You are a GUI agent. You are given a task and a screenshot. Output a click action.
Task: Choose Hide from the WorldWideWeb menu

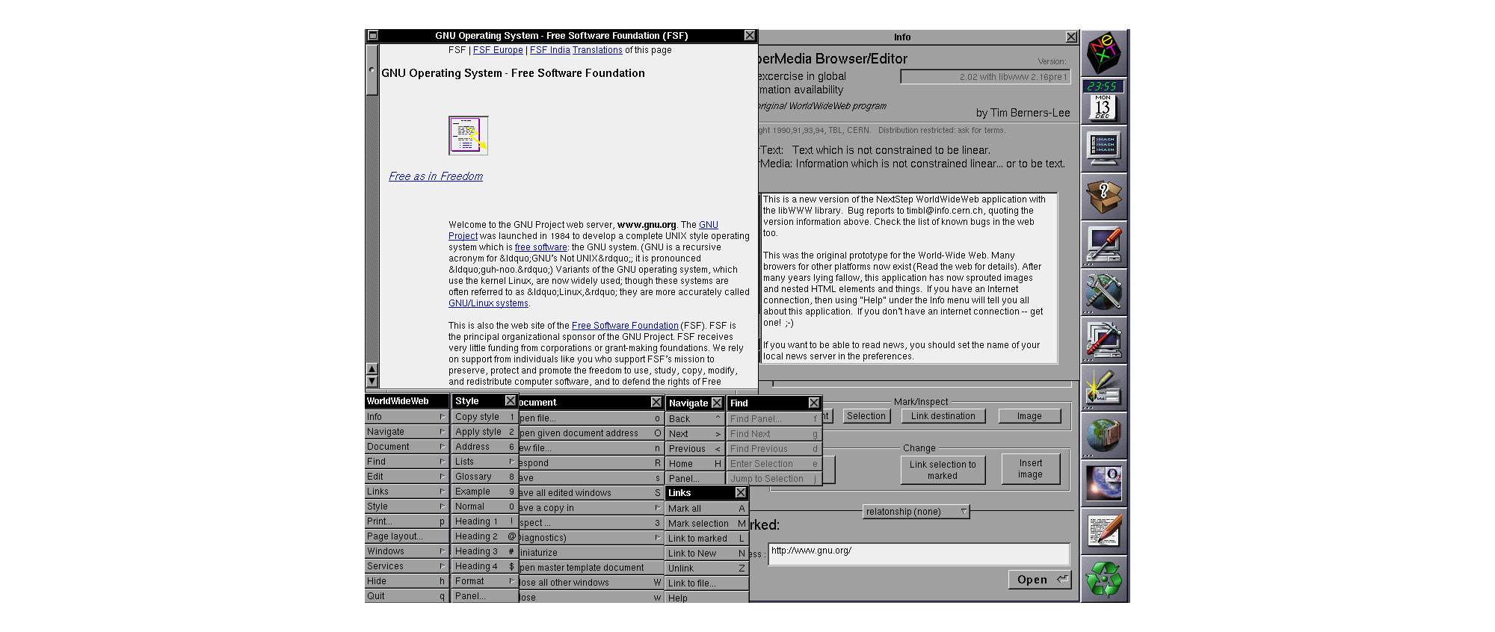407,581
